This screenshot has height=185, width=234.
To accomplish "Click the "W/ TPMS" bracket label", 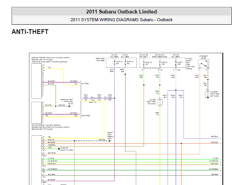I will click(85, 84).
